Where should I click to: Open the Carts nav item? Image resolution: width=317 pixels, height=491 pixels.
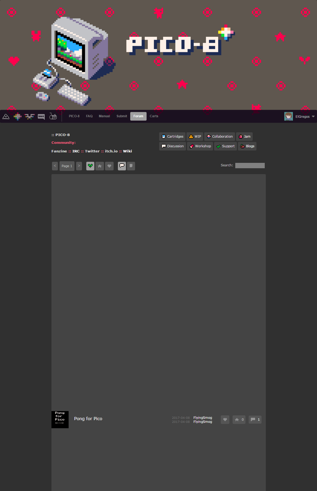154,116
